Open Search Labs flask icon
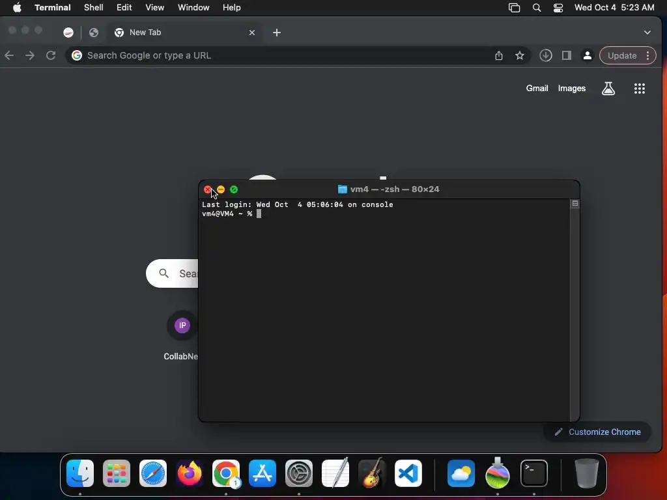 (x=608, y=89)
